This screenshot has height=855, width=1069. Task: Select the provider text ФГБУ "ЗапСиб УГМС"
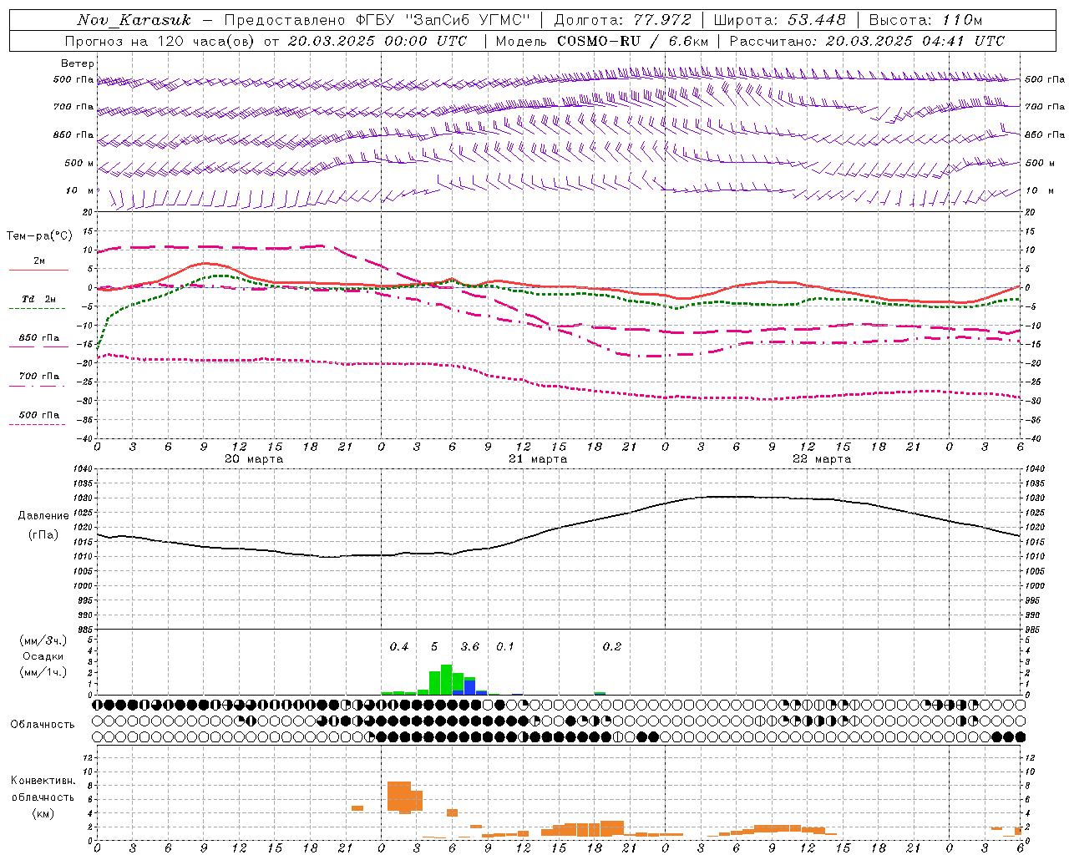[x=443, y=20]
